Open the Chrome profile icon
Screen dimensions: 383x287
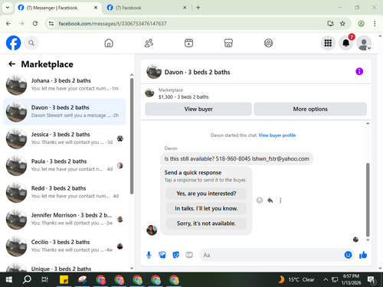coord(361,24)
